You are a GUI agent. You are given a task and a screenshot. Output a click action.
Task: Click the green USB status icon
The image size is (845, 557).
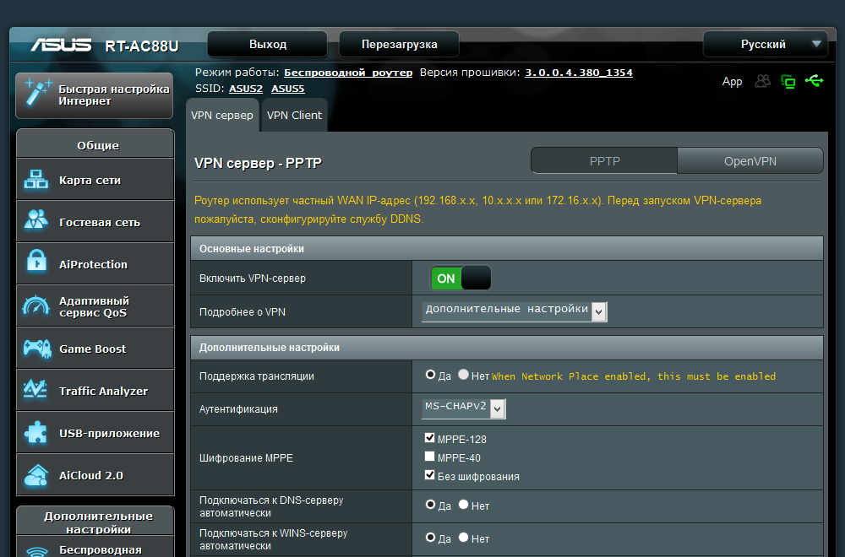[814, 81]
